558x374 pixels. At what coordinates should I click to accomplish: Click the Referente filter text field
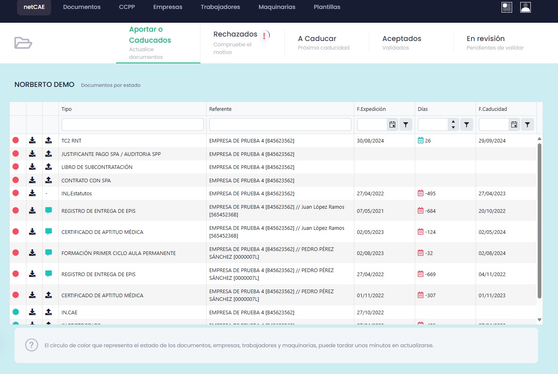[x=280, y=125]
